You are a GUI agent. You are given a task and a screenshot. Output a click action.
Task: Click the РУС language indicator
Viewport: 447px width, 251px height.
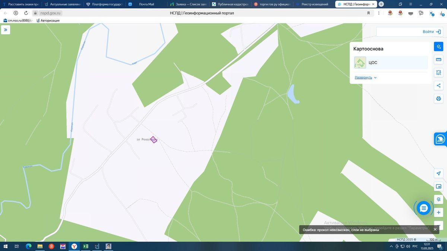415,247
